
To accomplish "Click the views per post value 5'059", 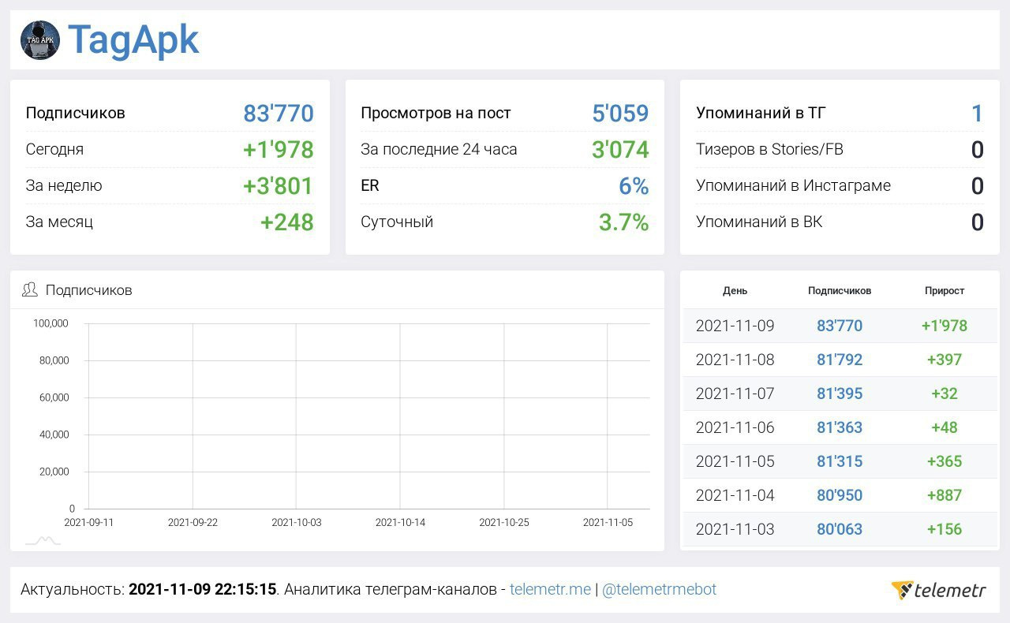I will coord(620,114).
